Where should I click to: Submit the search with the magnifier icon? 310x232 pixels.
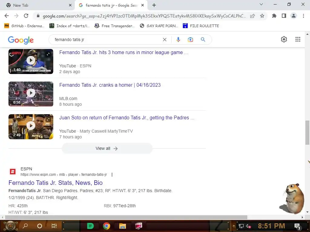click(203, 40)
